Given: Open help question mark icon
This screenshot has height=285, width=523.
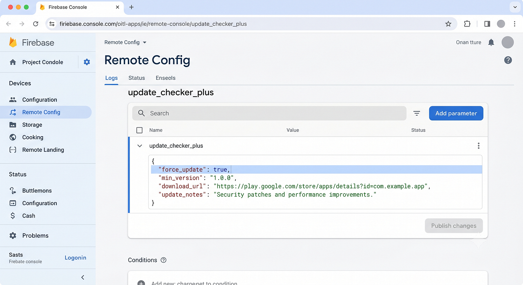Looking at the screenshot, I should tap(508, 60).
